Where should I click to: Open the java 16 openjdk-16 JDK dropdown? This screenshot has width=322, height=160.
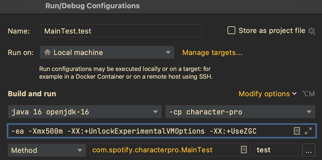(85, 112)
